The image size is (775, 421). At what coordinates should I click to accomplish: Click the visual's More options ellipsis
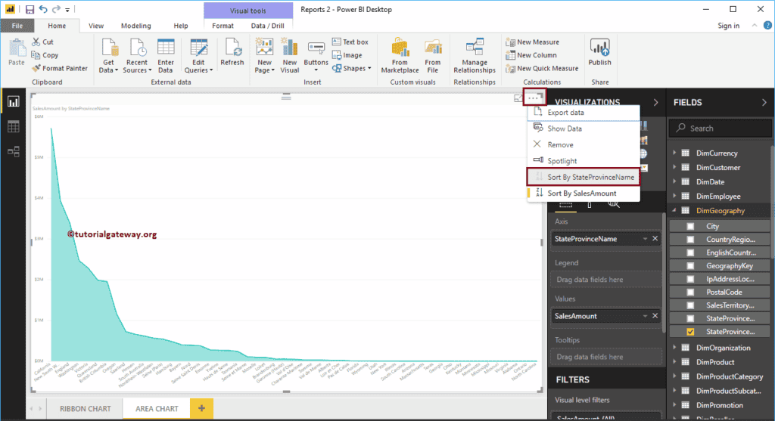pyautogui.click(x=535, y=98)
